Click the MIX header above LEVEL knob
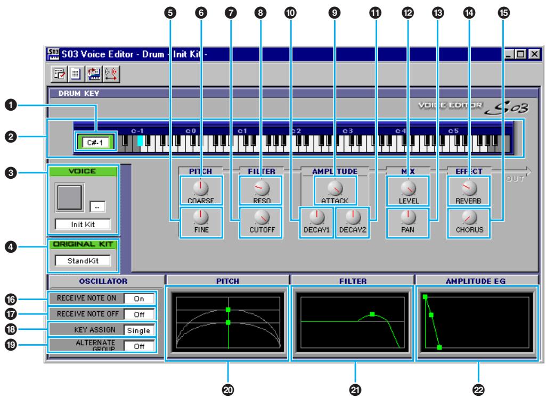 [x=408, y=171]
